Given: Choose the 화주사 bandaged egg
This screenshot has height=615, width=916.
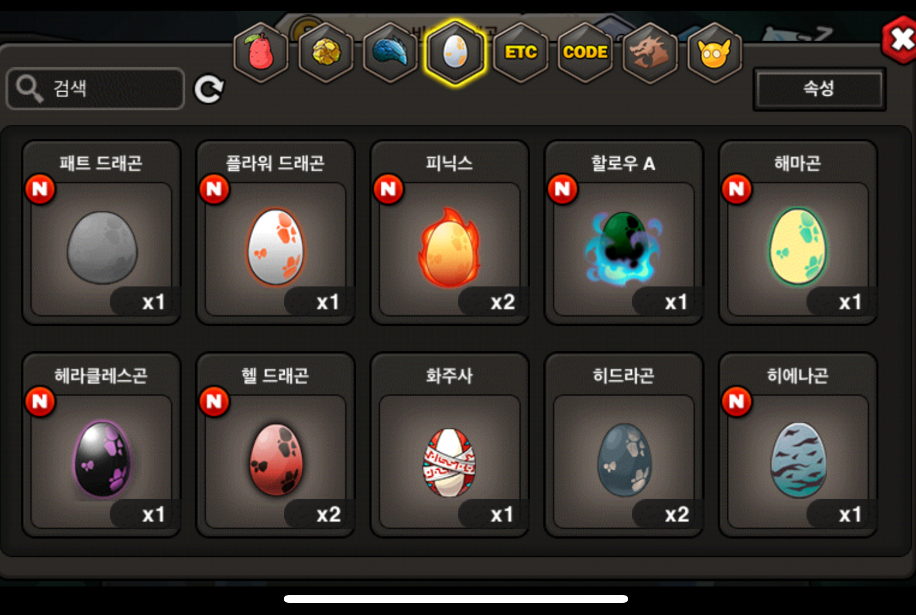Looking at the screenshot, I should click(449, 445).
